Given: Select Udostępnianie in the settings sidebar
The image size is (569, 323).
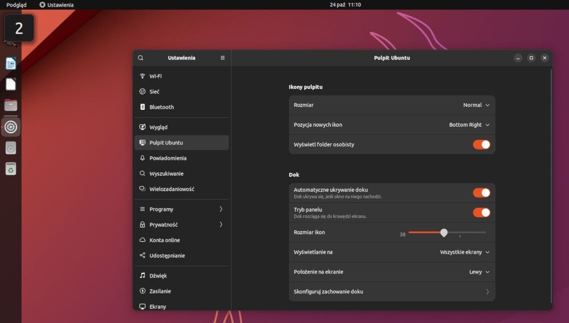Looking at the screenshot, I should pyautogui.click(x=182, y=255).
